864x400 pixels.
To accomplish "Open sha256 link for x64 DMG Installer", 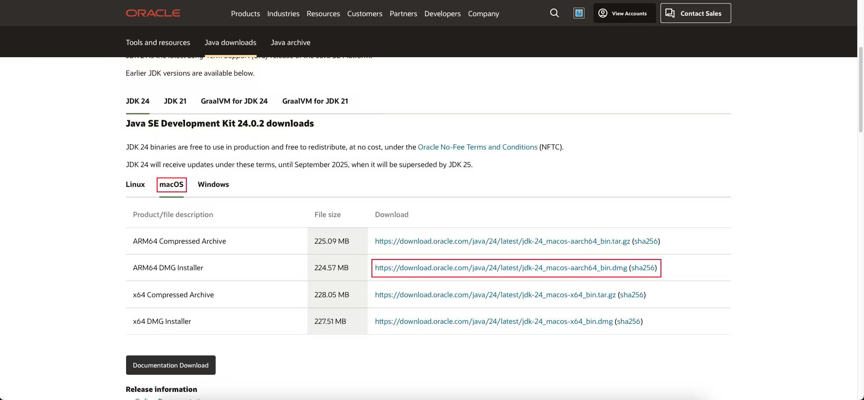I will [629, 321].
